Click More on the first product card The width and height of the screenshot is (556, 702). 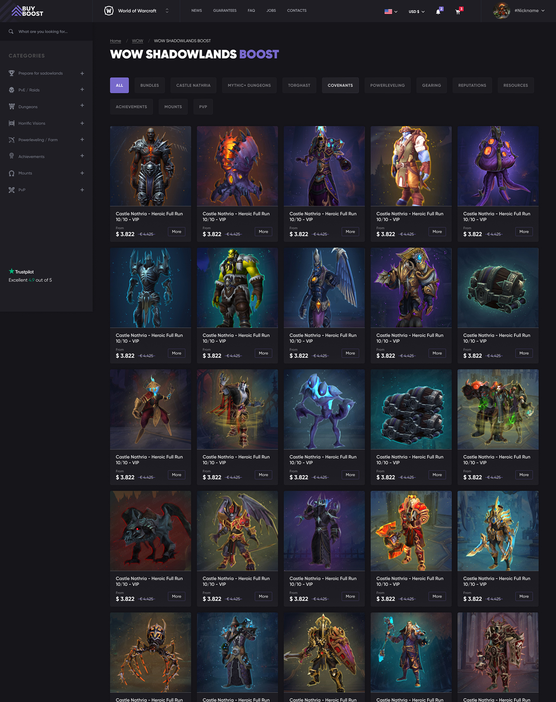tap(176, 231)
